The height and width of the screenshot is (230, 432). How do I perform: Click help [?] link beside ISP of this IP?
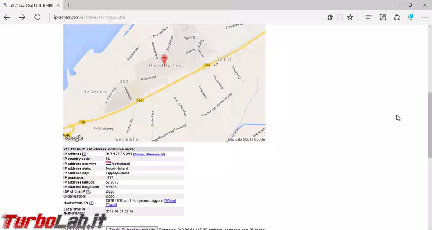[89, 191]
